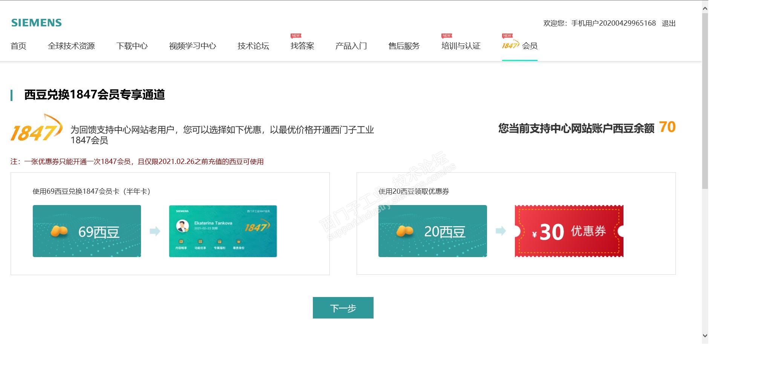Open 视频学习中心

[x=193, y=46]
